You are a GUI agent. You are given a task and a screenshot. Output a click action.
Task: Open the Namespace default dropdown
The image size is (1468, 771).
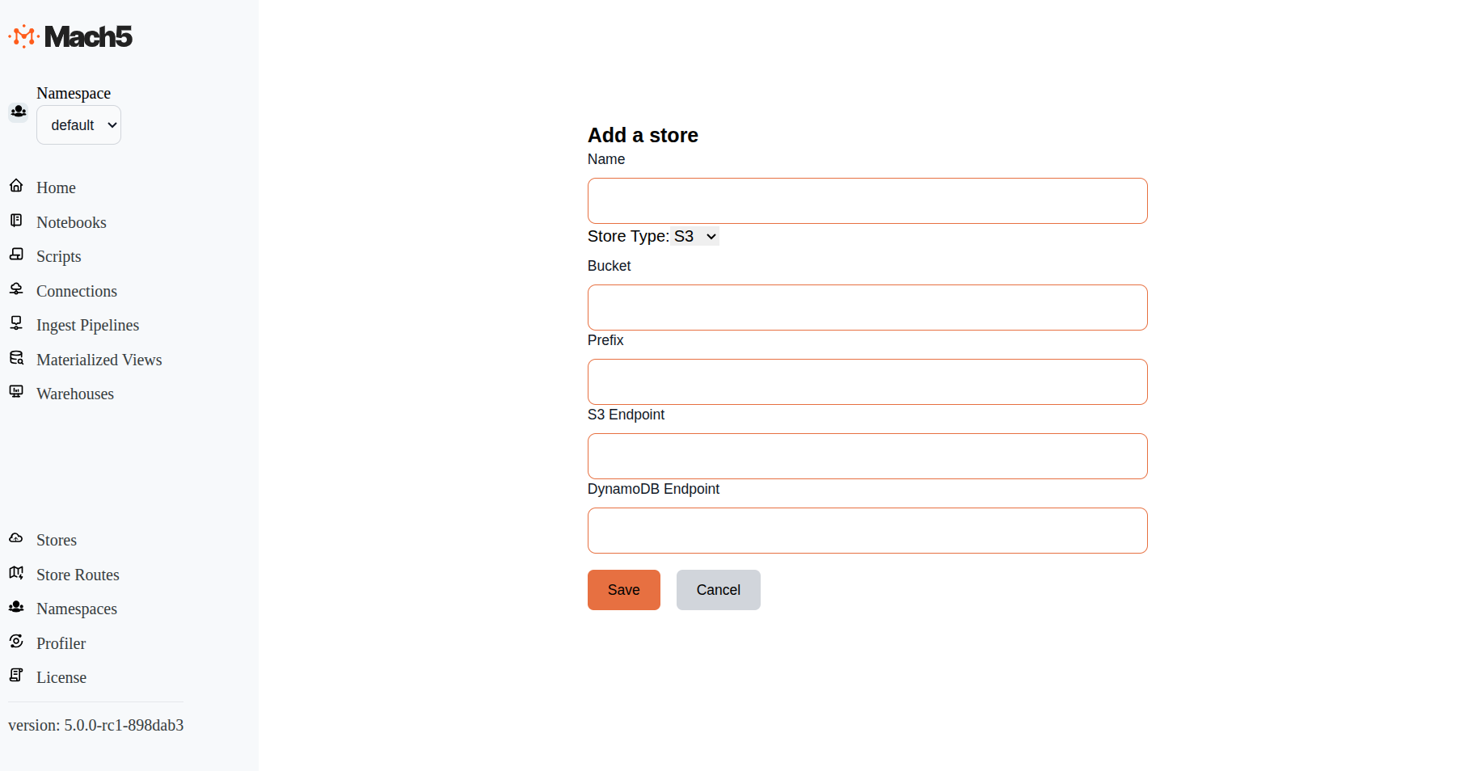[x=78, y=125]
